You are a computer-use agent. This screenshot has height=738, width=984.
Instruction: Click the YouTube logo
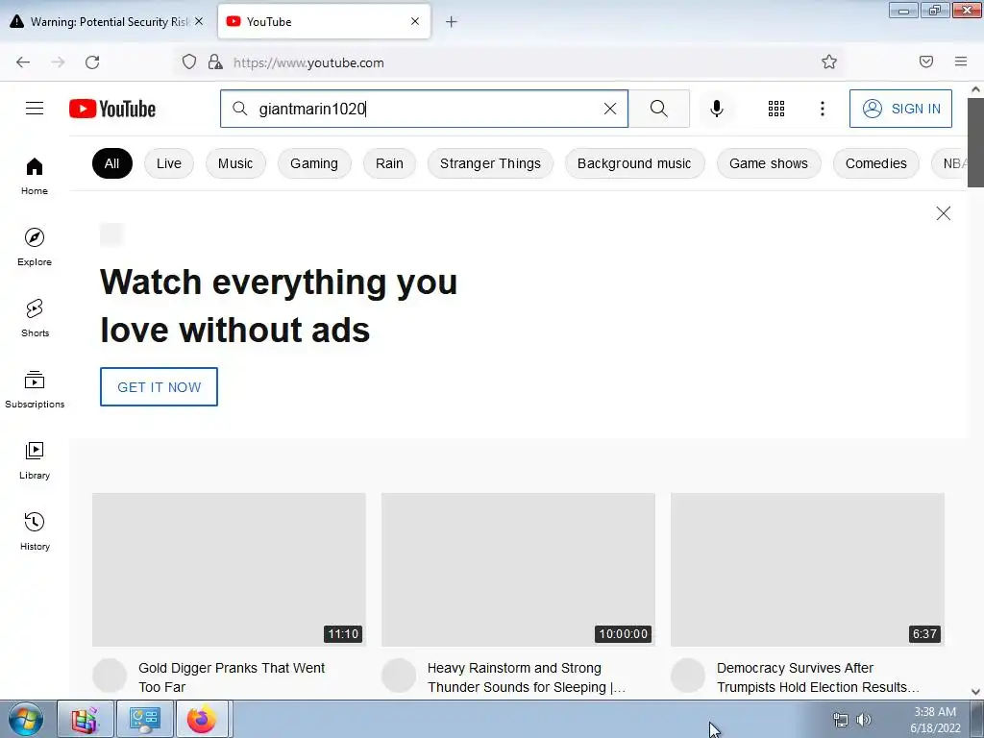pyautogui.click(x=112, y=109)
